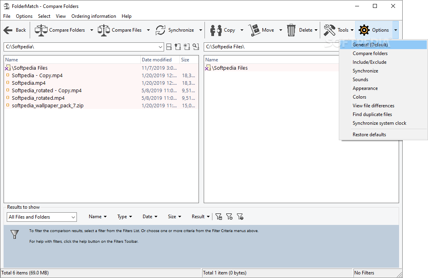The height and width of the screenshot is (278, 428).
Task: Click the Synchronize arrows icon
Action: (x=160, y=30)
